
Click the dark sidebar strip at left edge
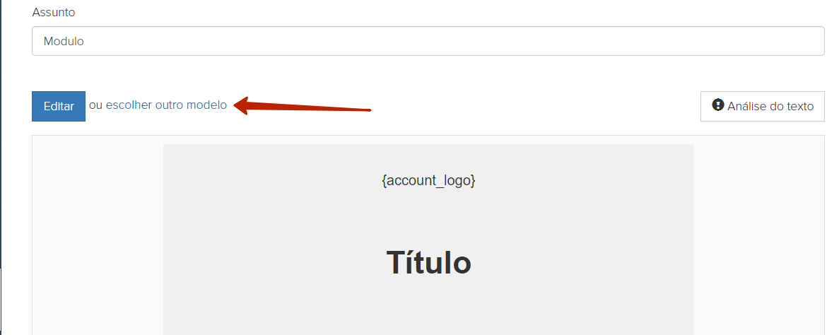pyautogui.click(x=1, y=132)
